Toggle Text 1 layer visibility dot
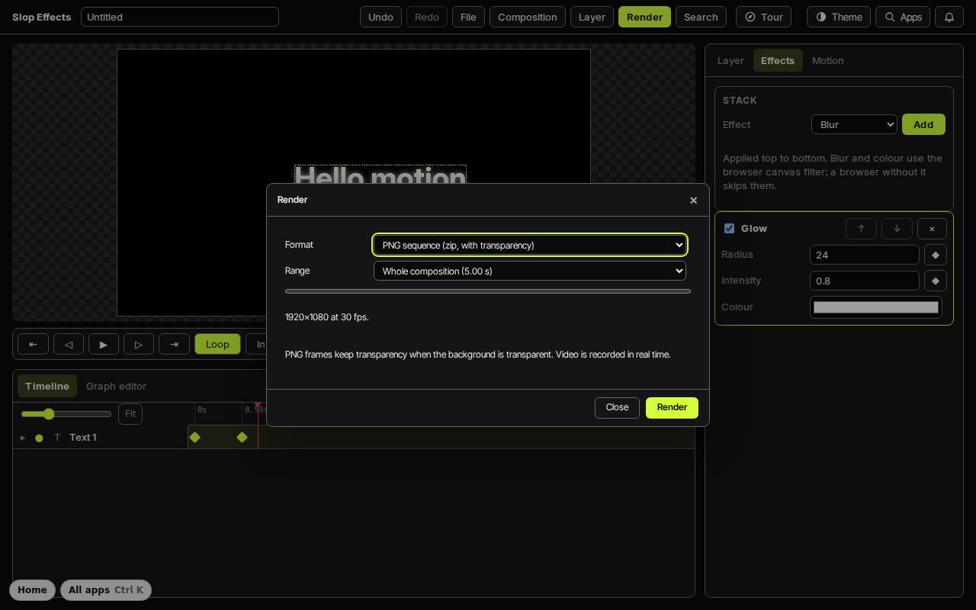The height and width of the screenshot is (610, 976). click(39, 438)
